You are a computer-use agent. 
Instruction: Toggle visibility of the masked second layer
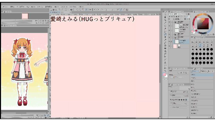click(169, 26)
